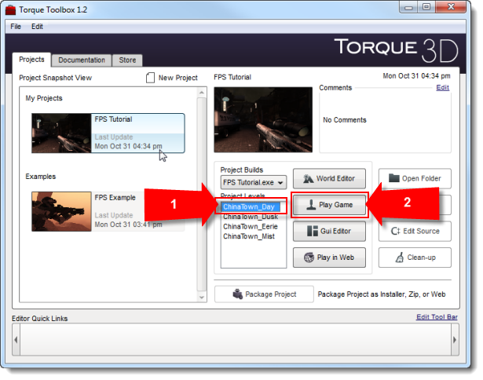Viewport: 483px width, 380px height.
Task: Select the FPS Example project card
Action: click(108, 211)
